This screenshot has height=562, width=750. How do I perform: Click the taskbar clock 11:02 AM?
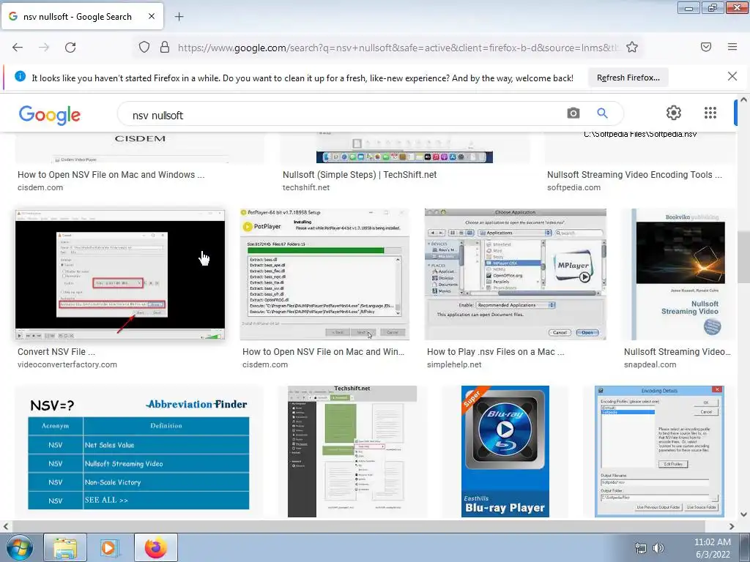(x=712, y=542)
